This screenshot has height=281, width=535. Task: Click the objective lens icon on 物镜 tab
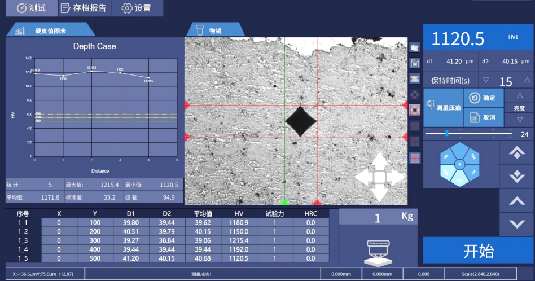tap(200, 30)
